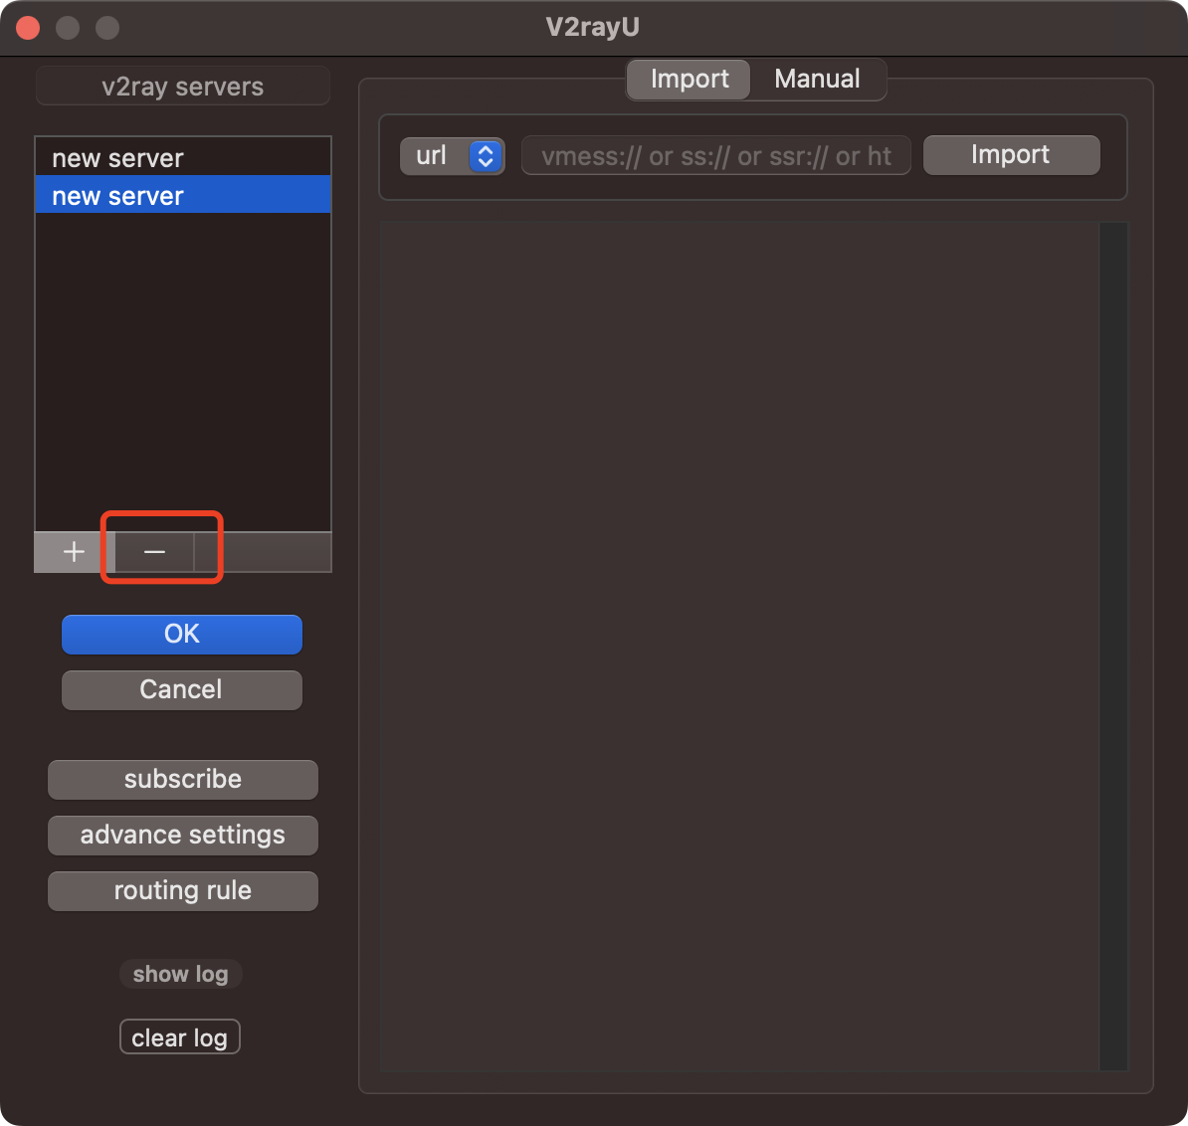Viewport: 1188px width, 1126px height.
Task: Open the subscribe settings
Action: point(183,779)
